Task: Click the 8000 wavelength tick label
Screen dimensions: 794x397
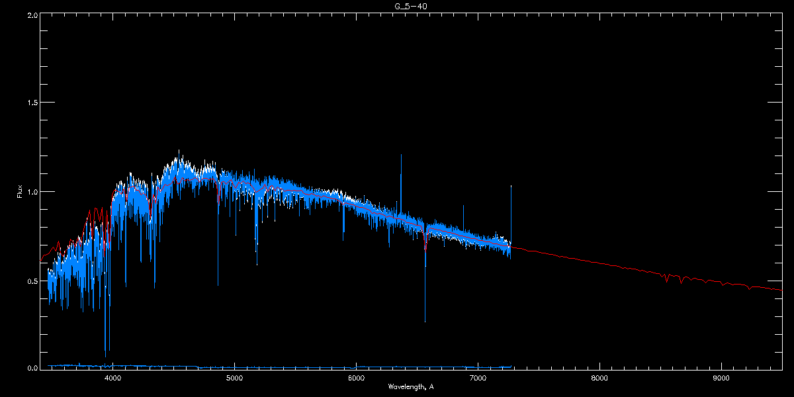Action: pos(599,378)
